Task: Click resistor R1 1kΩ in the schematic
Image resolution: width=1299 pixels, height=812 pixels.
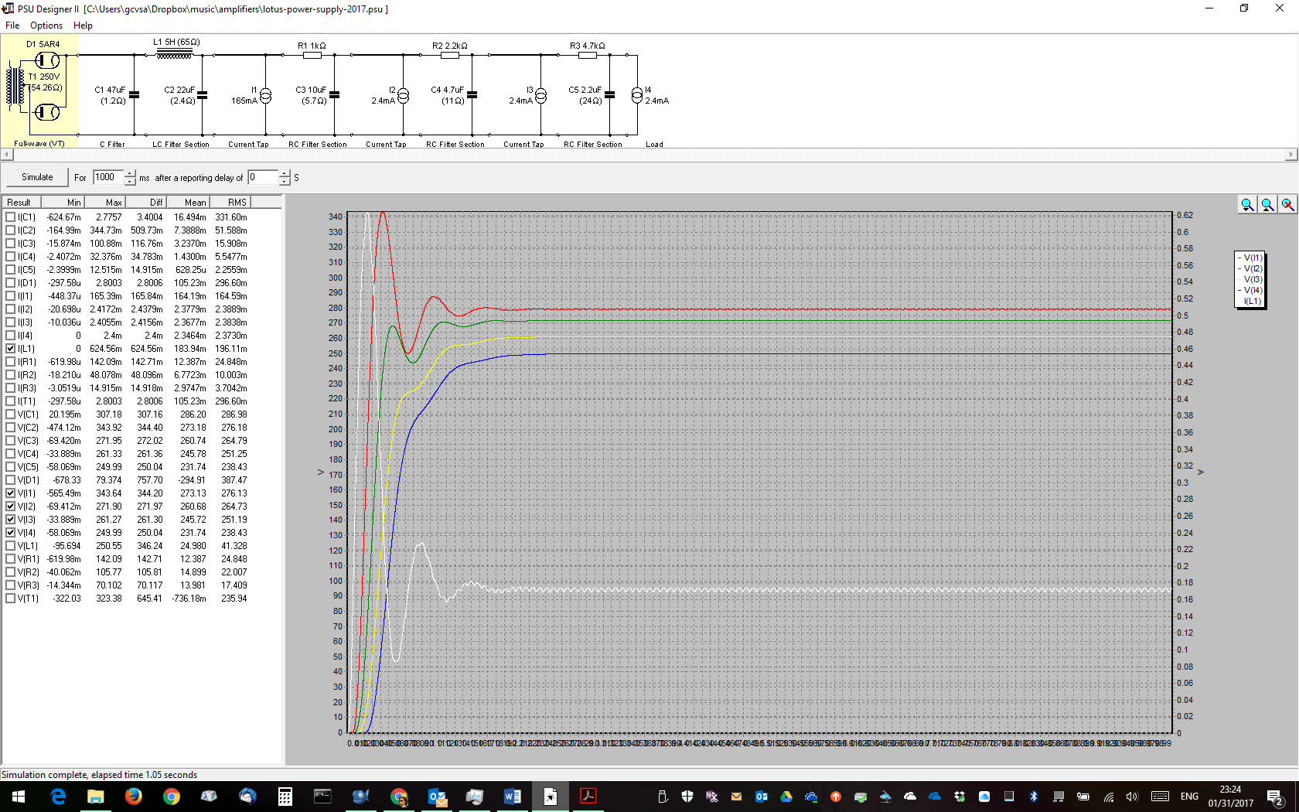Action: click(312, 54)
